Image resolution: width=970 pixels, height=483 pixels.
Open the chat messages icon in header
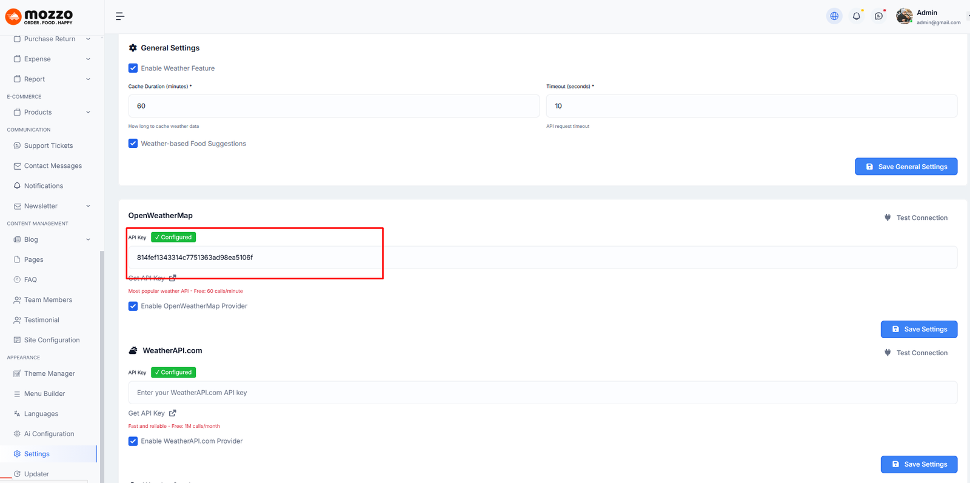878,16
